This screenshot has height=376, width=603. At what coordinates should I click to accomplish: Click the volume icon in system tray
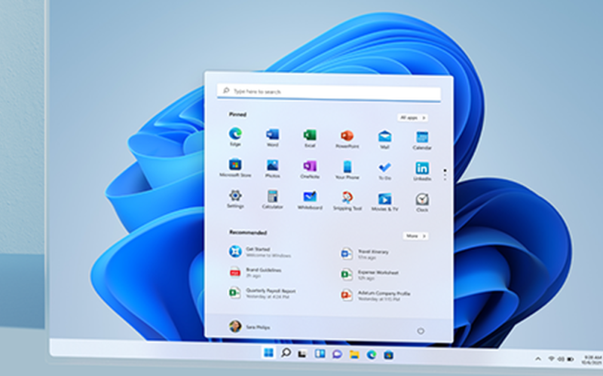pos(561,359)
